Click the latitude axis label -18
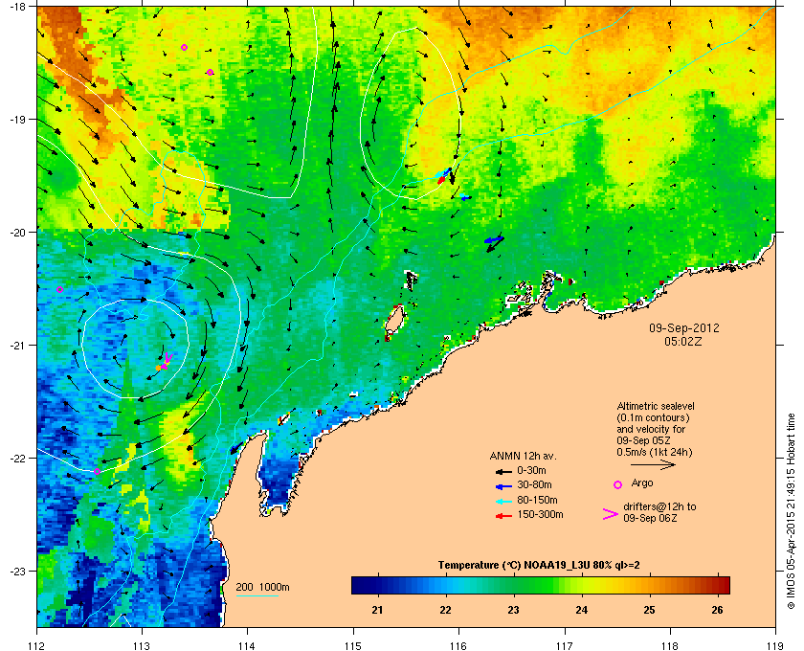 (18, 7)
